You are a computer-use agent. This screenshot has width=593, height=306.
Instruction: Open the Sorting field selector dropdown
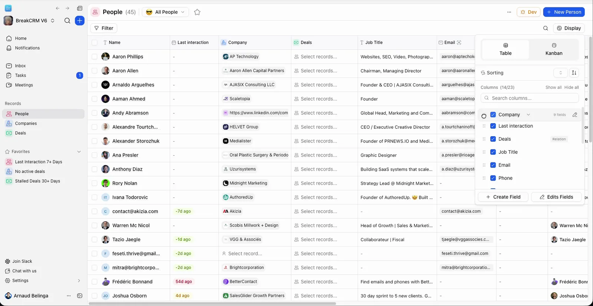click(560, 73)
